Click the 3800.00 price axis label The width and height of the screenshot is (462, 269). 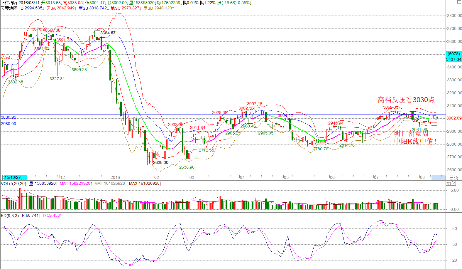click(454, 16)
